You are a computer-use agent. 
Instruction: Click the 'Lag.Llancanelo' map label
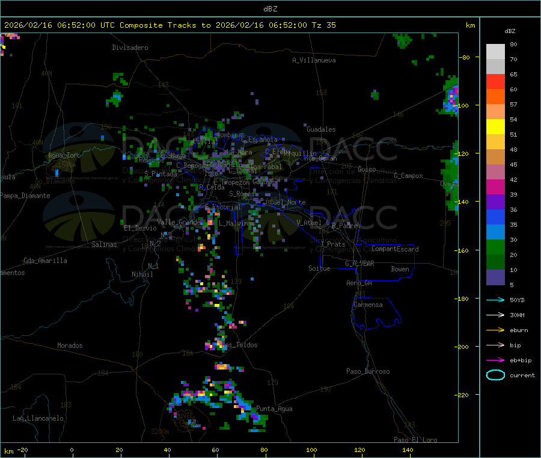(x=38, y=418)
